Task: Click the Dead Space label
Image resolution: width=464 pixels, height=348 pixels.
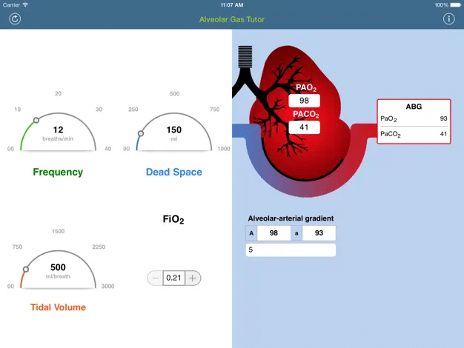Action: pos(174,172)
